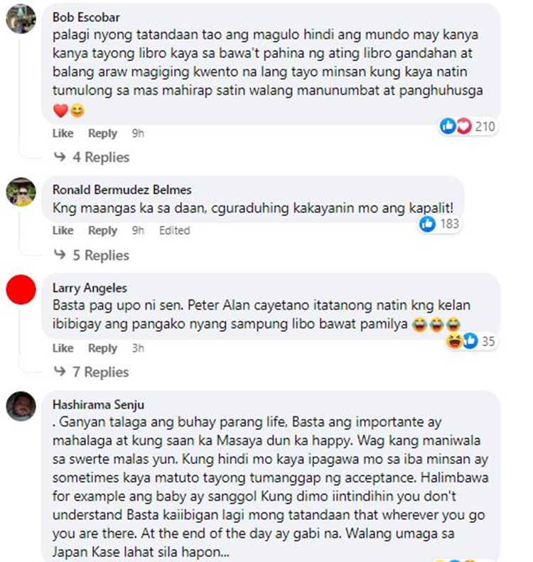Like Ronald Bermudez Belmes' comment
The height and width of the screenshot is (562, 533).
63,230
